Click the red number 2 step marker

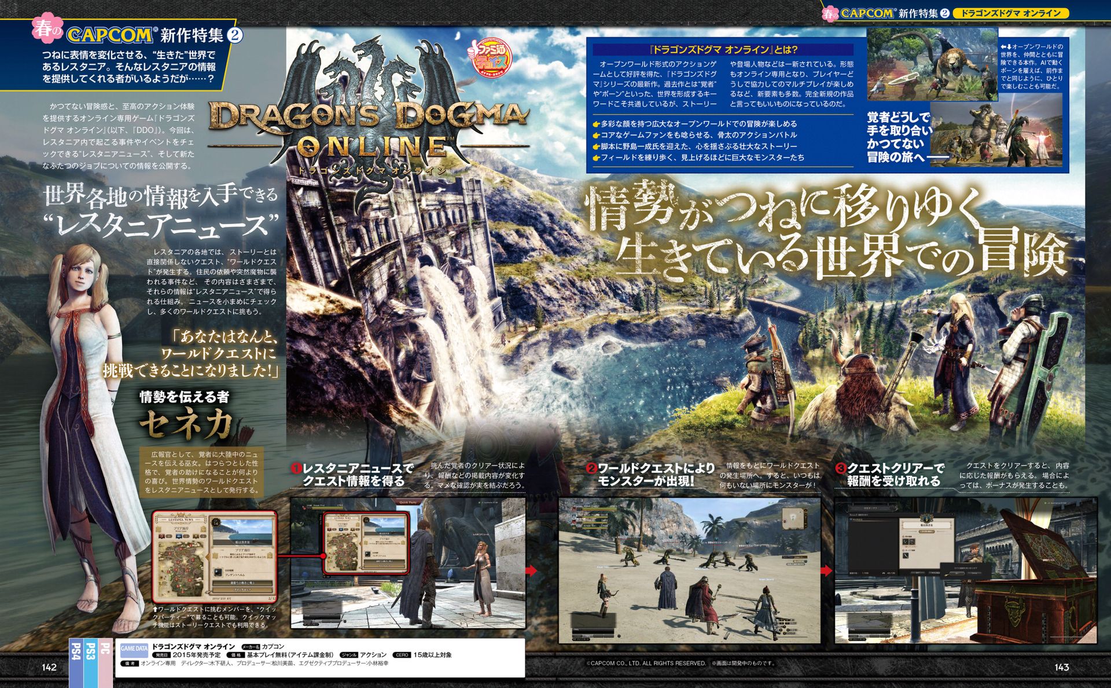[591, 468]
